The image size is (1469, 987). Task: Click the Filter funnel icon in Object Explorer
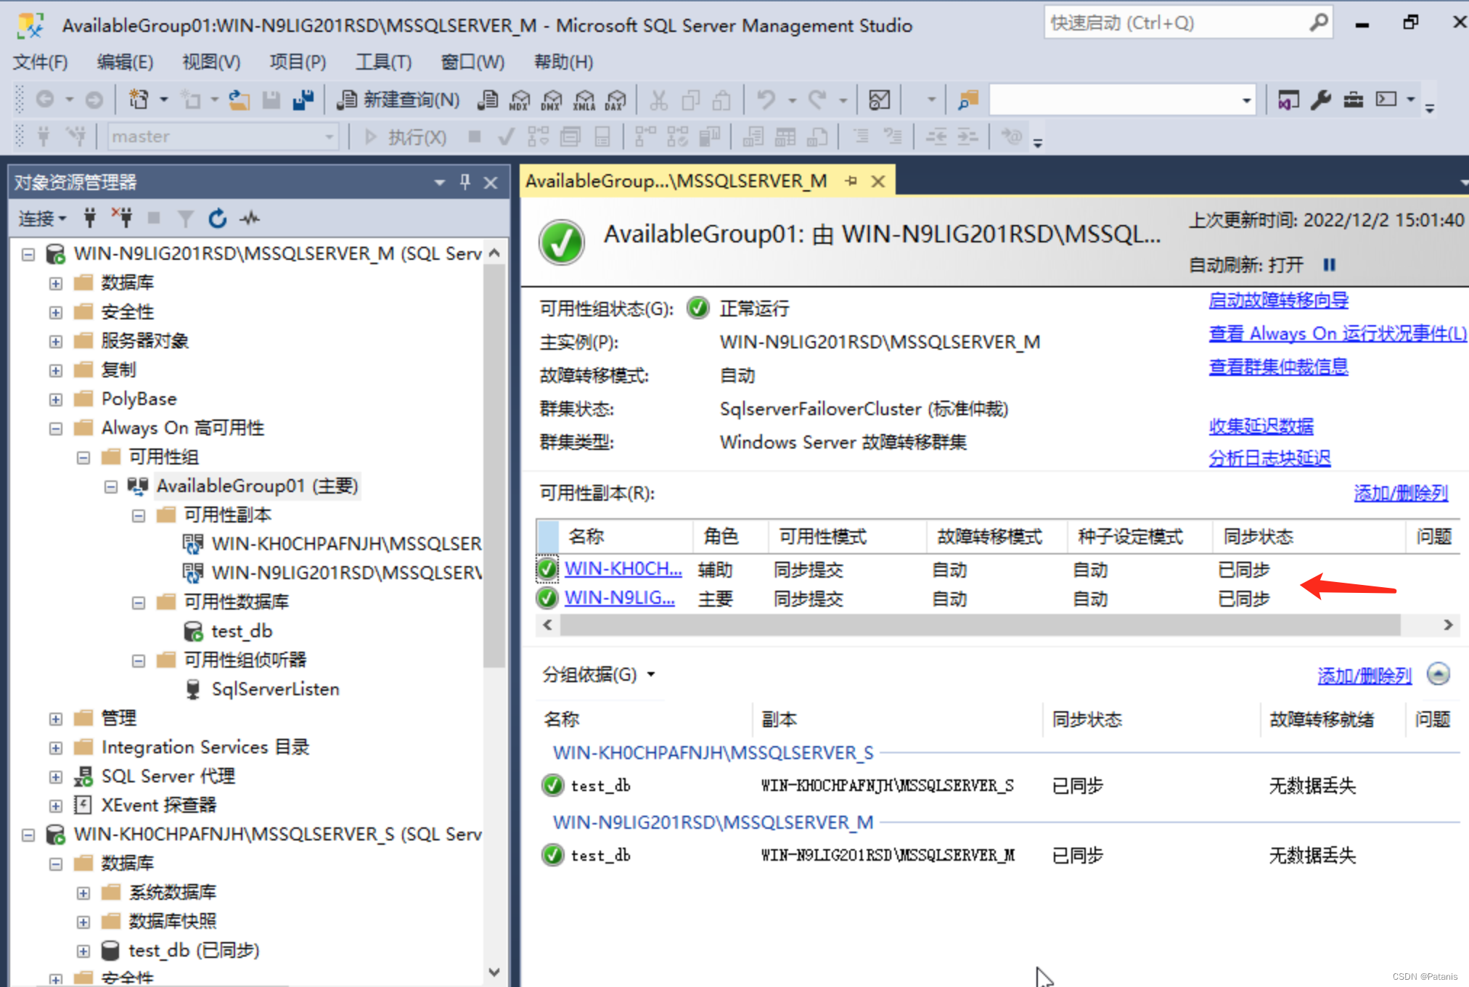pos(186,218)
